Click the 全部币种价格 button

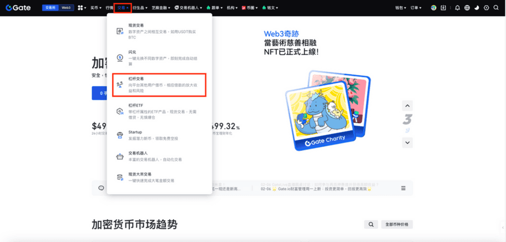click(x=397, y=224)
